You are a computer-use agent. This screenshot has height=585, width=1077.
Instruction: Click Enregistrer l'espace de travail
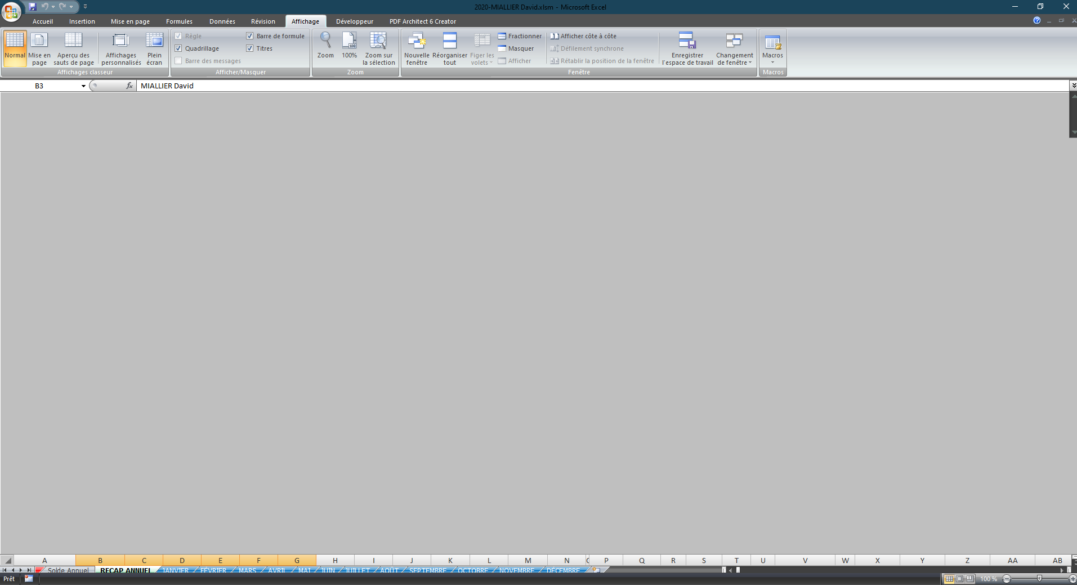tap(687, 48)
